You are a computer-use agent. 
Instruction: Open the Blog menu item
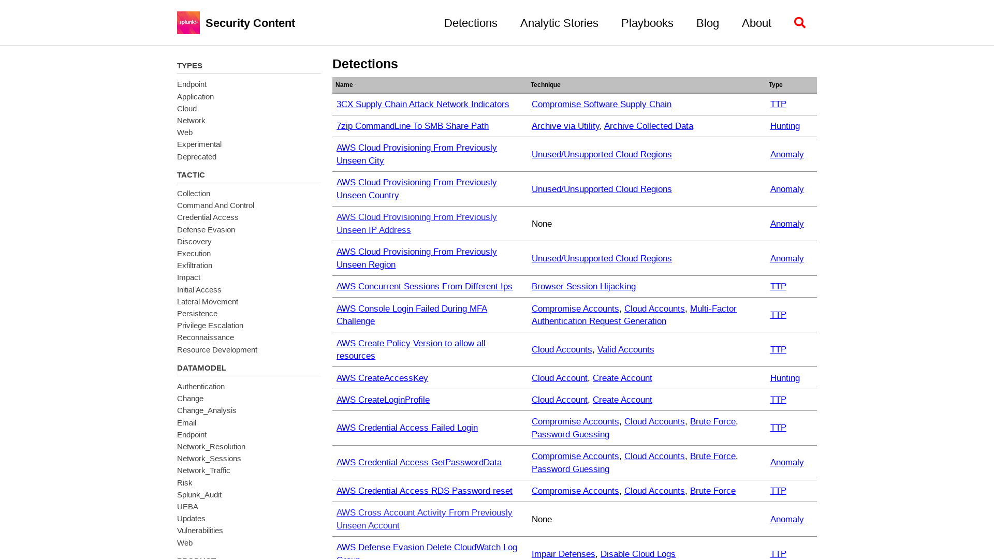click(708, 23)
